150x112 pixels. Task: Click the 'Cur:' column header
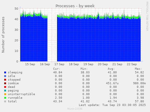click(x=57, y=69)
